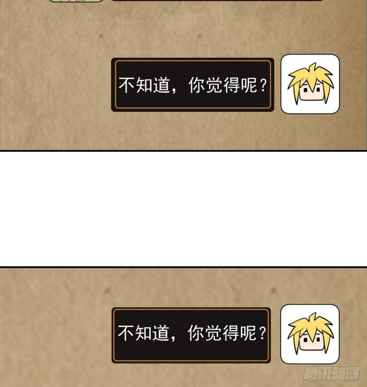Click the 你觉得呢 text in upper bubble

pyautogui.click(x=222, y=85)
